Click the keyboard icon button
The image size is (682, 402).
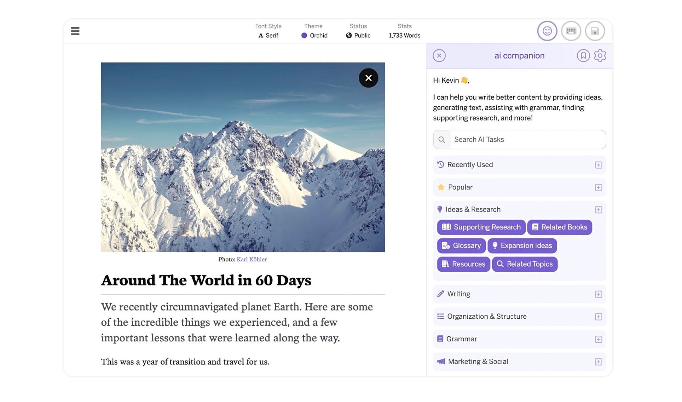[x=571, y=31]
